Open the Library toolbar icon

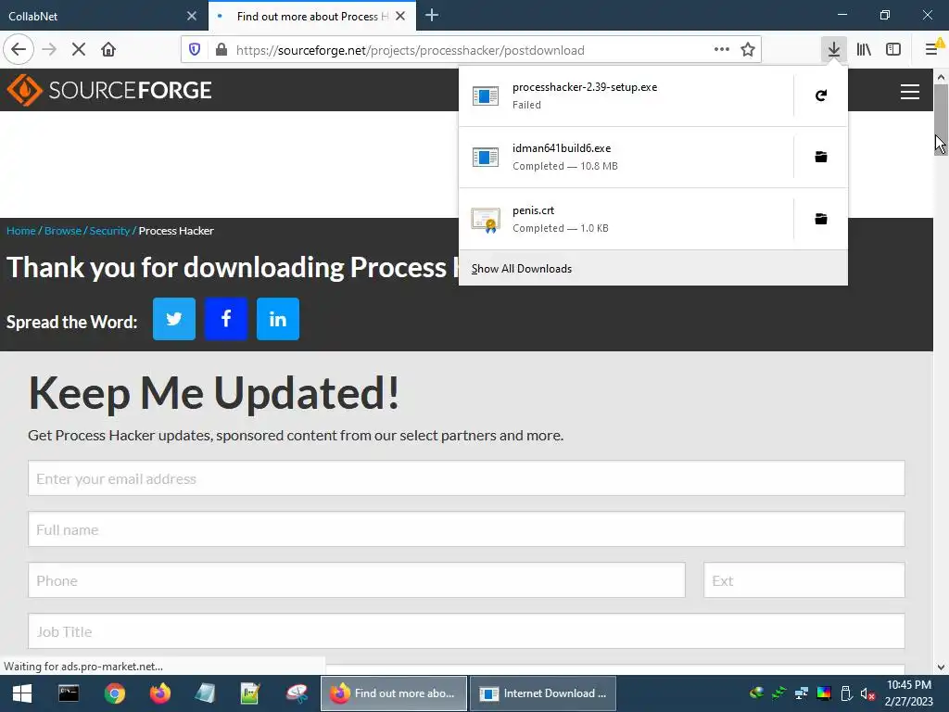click(x=864, y=50)
